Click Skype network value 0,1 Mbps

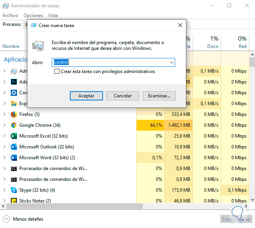tap(237, 190)
